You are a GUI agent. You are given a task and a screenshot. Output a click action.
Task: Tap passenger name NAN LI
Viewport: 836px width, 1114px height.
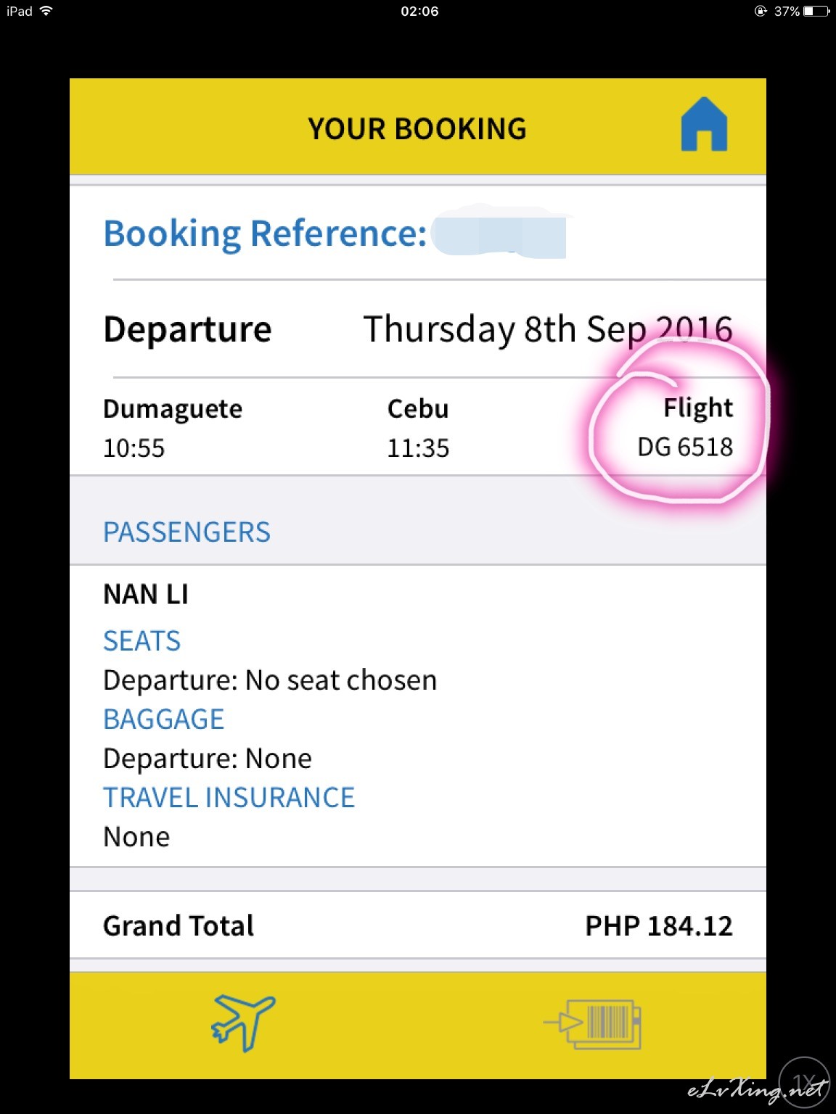[146, 595]
